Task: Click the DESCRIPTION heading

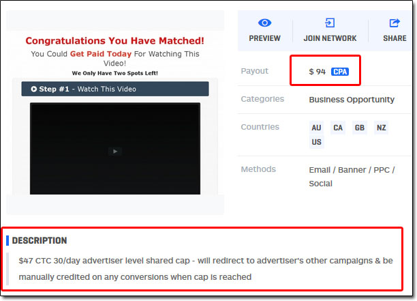Action: pyautogui.click(x=40, y=240)
